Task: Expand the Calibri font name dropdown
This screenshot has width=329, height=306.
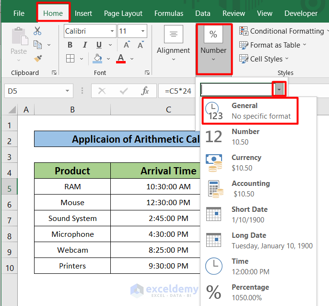Action: coord(112,31)
